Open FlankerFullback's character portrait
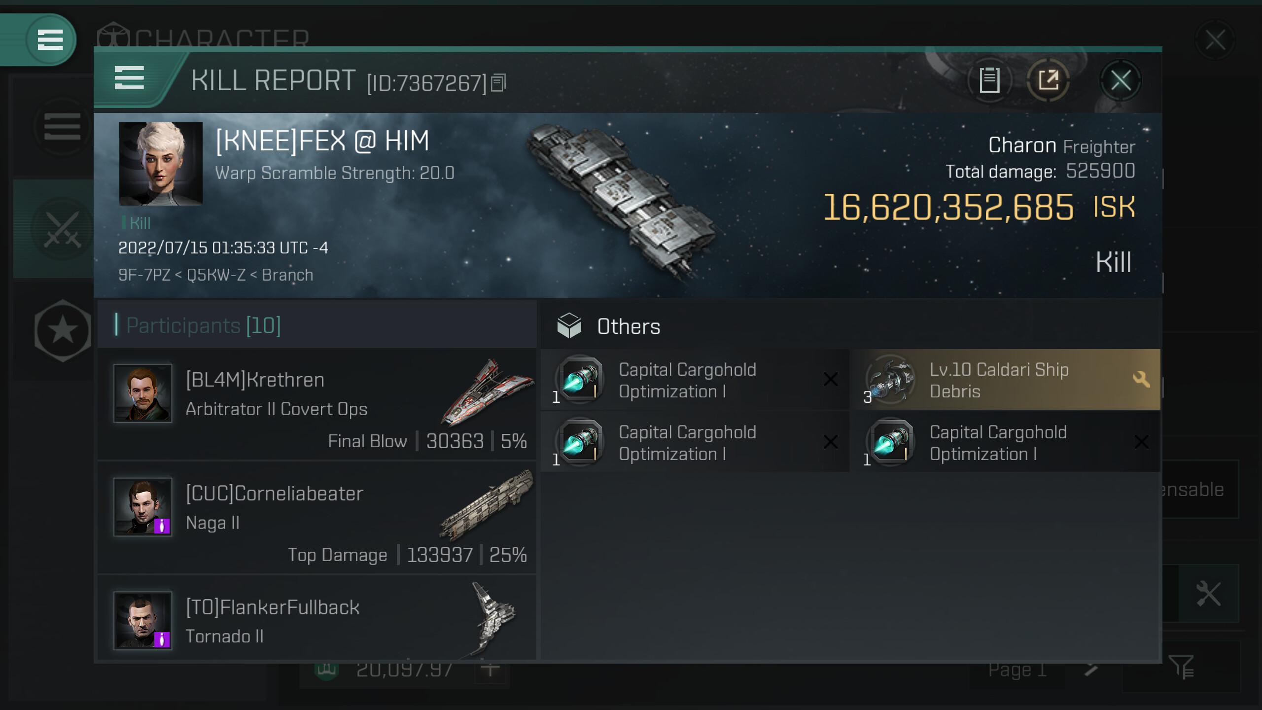The image size is (1262, 710). tap(143, 621)
